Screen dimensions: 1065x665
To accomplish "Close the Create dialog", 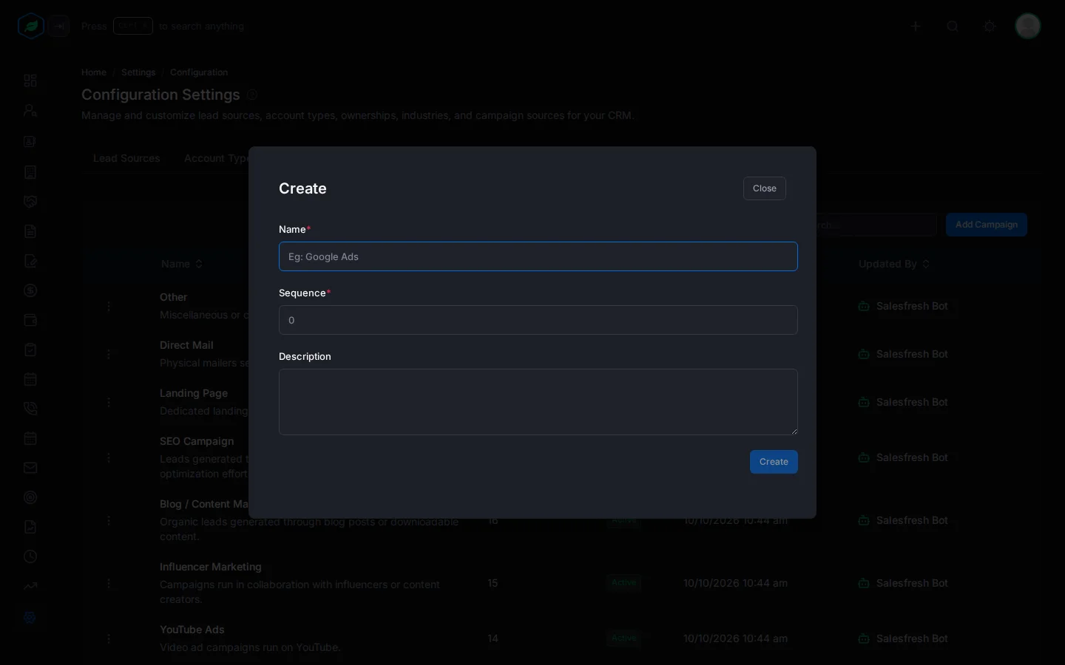I will (x=765, y=188).
